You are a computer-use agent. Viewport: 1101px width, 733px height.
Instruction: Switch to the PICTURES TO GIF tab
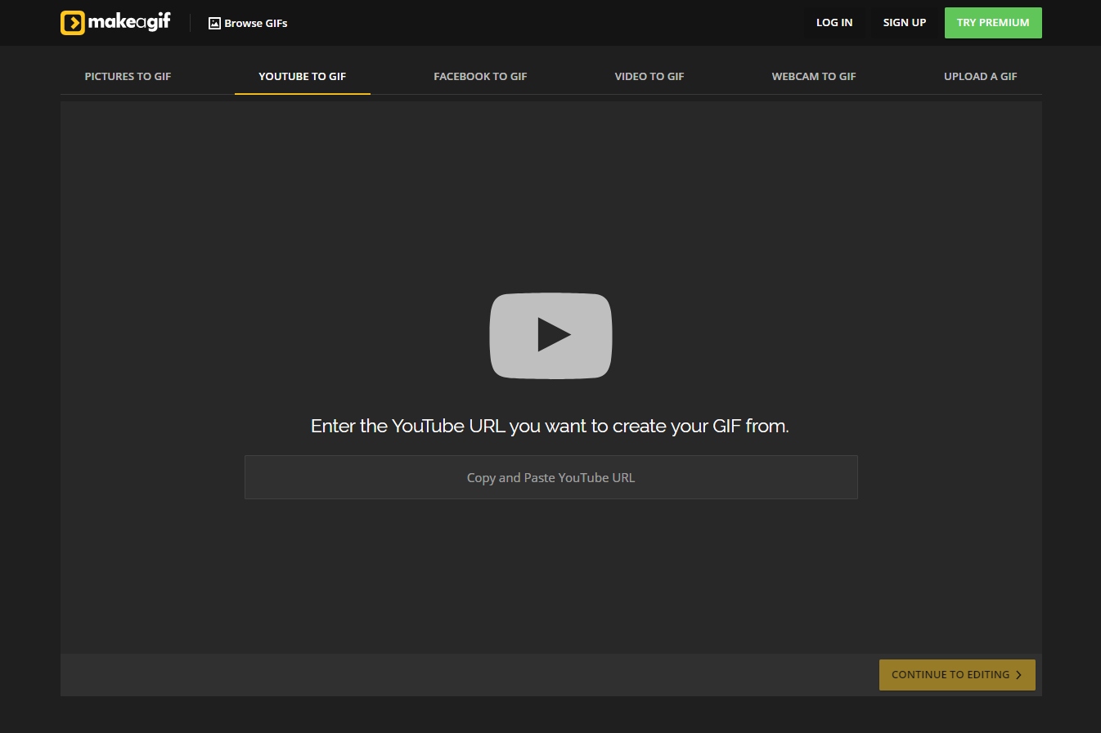point(128,76)
